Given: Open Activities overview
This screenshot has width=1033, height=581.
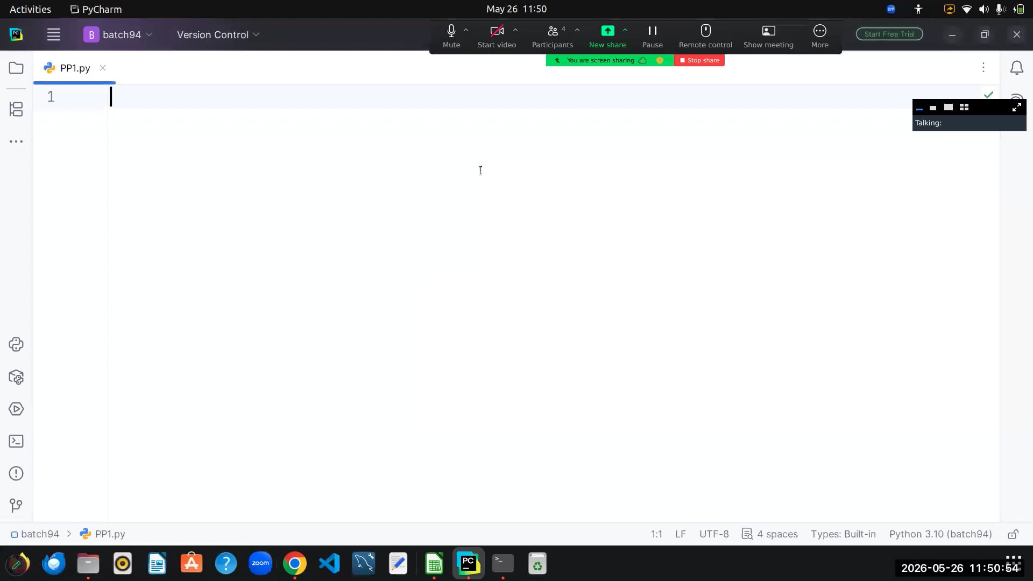Looking at the screenshot, I should coord(30,9).
